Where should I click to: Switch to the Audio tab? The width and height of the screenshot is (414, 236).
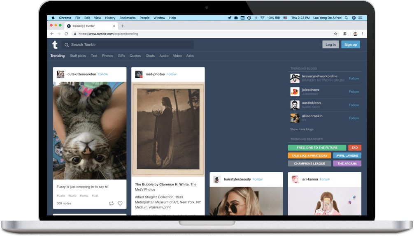(x=164, y=56)
